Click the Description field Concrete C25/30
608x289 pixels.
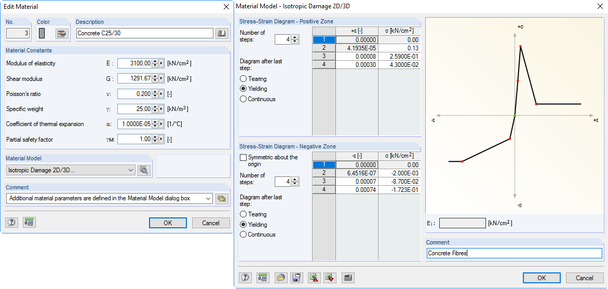point(145,34)
